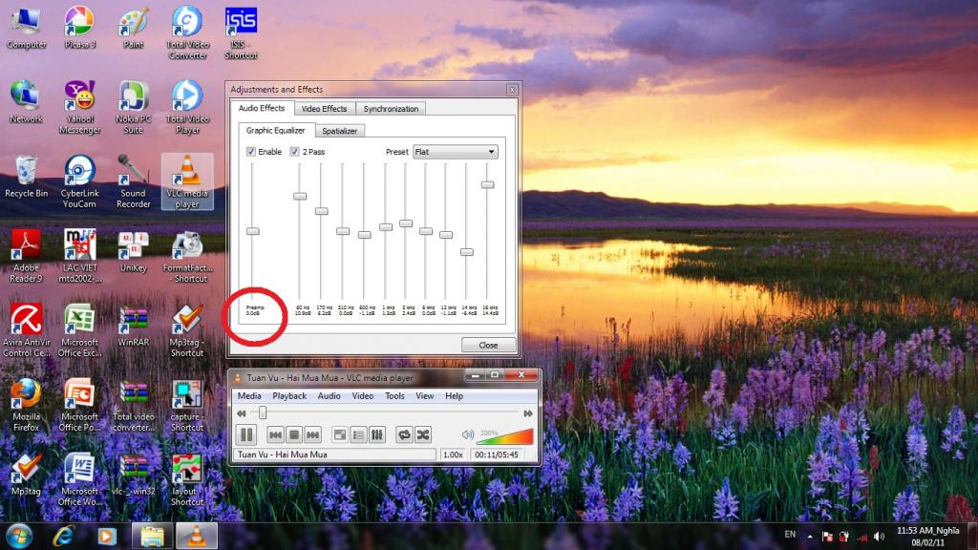
Task: Select the ISIS Shortcut desktop icon
Action: pos(241,32)
